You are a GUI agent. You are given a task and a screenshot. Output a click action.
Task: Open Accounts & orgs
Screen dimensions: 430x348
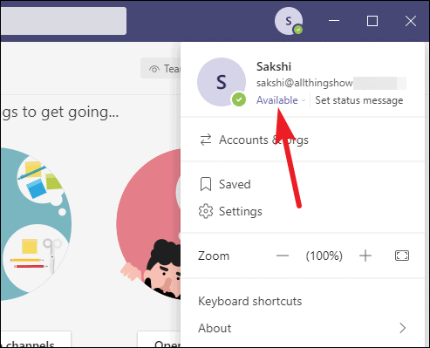(x=303, y=140)
